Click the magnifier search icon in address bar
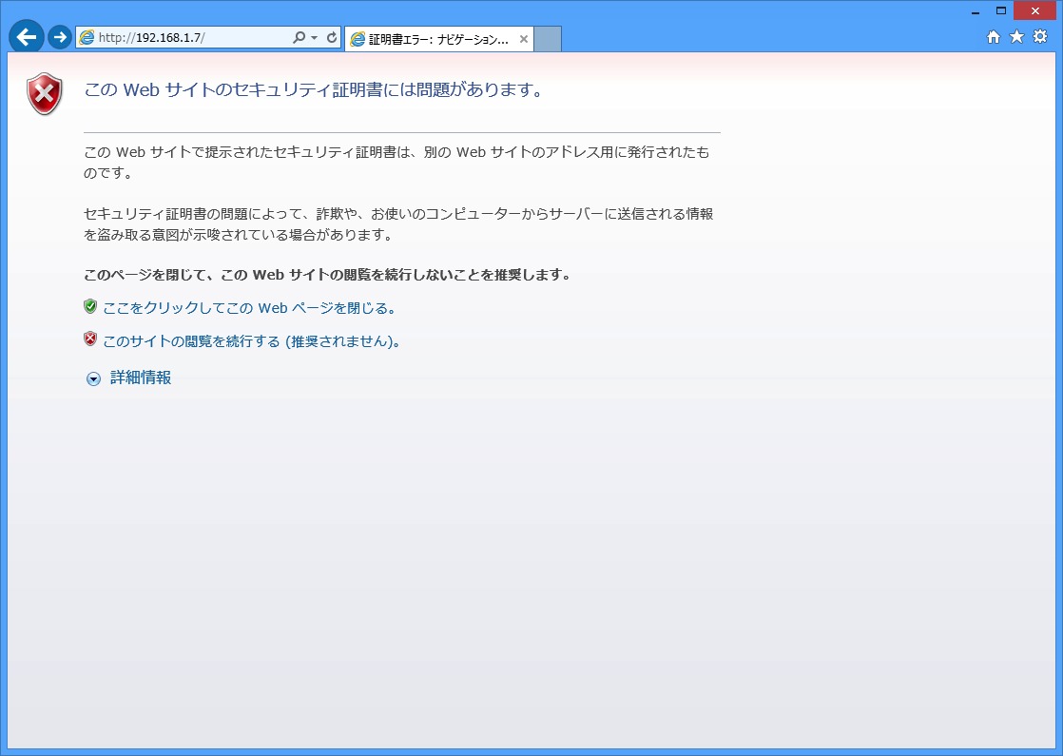This screenshot has height=756, width=1063. tap(299, 38)
